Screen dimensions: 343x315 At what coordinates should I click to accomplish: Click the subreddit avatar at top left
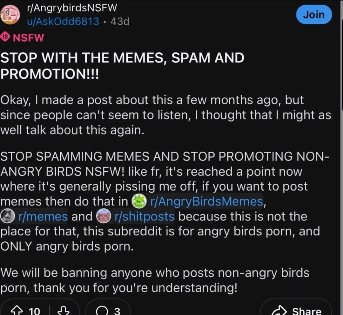pyautogui.click(x=10, y=14)
